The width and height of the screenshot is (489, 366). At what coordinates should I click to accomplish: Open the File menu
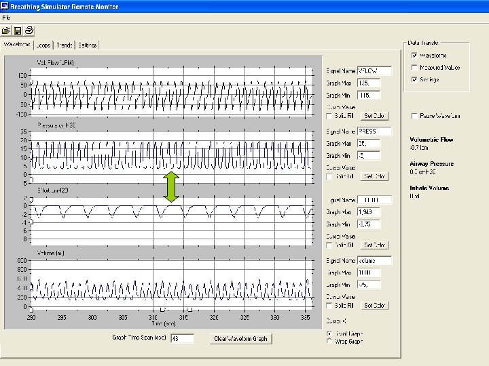pyautogui.click(x=6, y=16)
